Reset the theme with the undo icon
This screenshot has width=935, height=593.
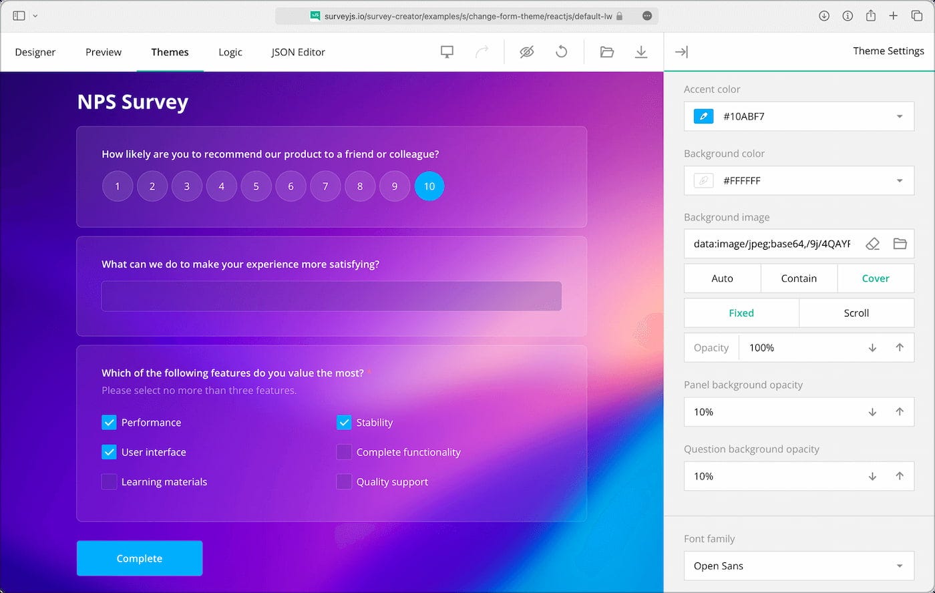pos(562,51)
